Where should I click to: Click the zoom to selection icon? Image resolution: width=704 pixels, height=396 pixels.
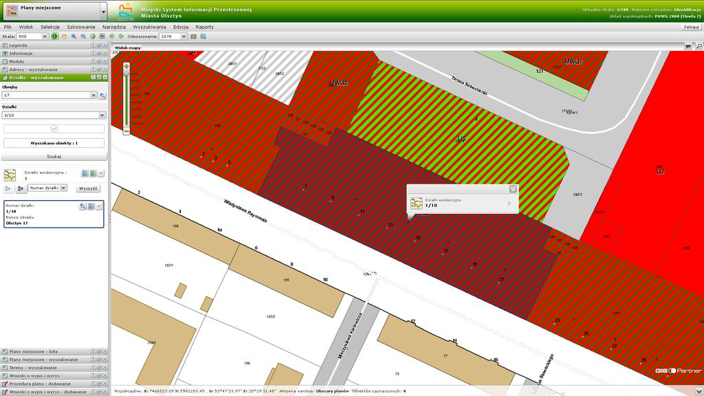click(x=102, y=36)
